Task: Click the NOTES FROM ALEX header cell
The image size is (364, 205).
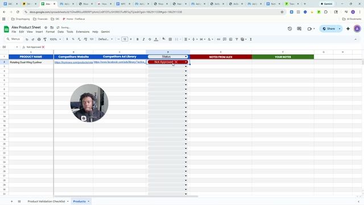Action: coord(221,57)
